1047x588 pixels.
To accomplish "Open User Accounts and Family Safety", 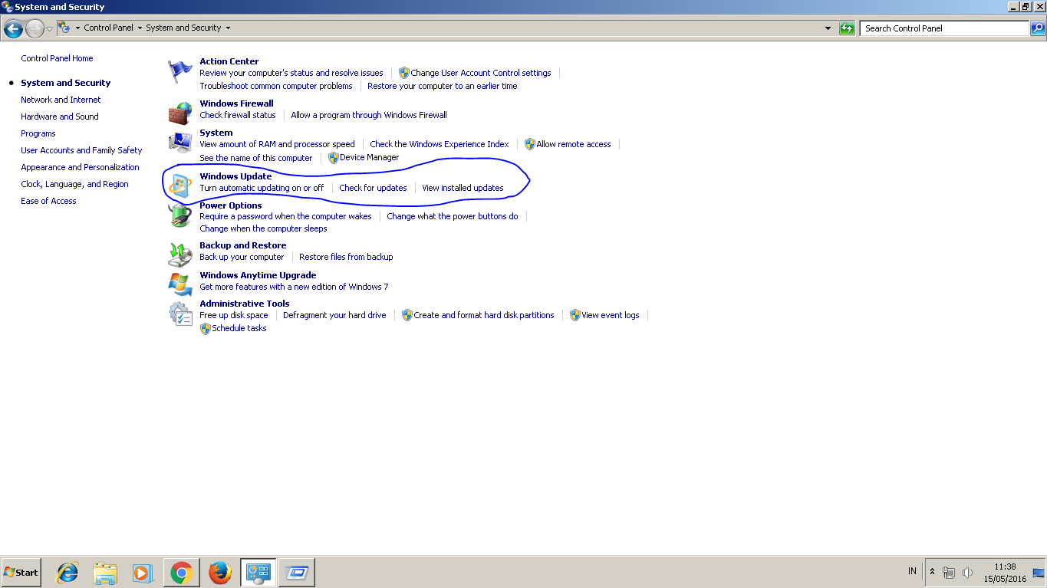I will coord(81,150).
